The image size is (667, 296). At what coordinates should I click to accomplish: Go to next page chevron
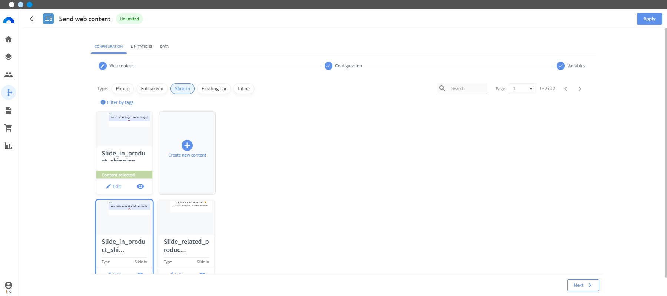(580, 89)
